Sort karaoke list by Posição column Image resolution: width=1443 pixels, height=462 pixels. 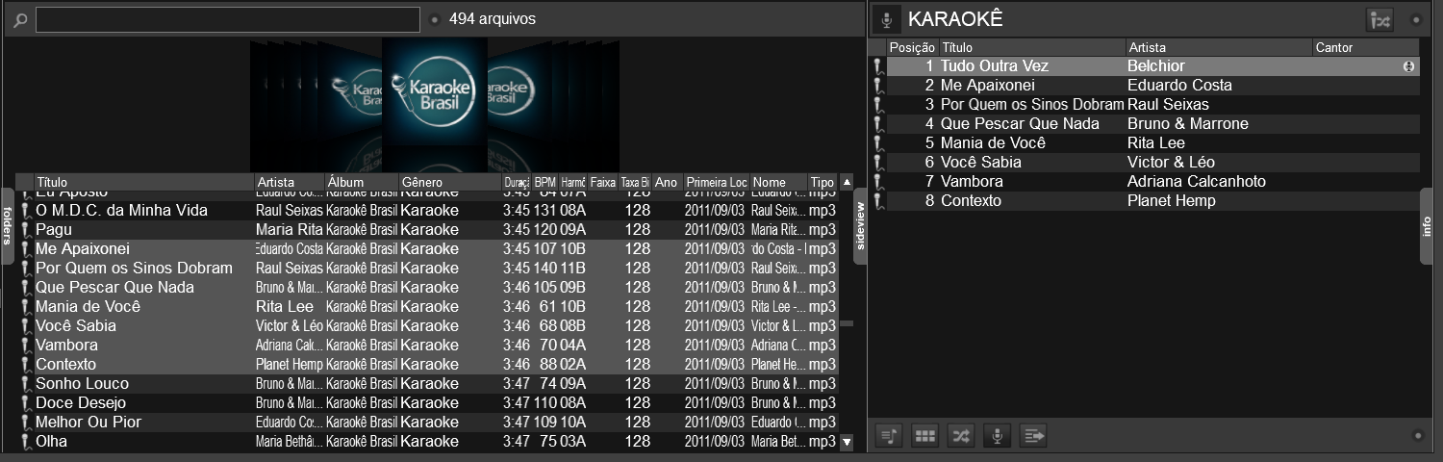click(x=912, y=47)
